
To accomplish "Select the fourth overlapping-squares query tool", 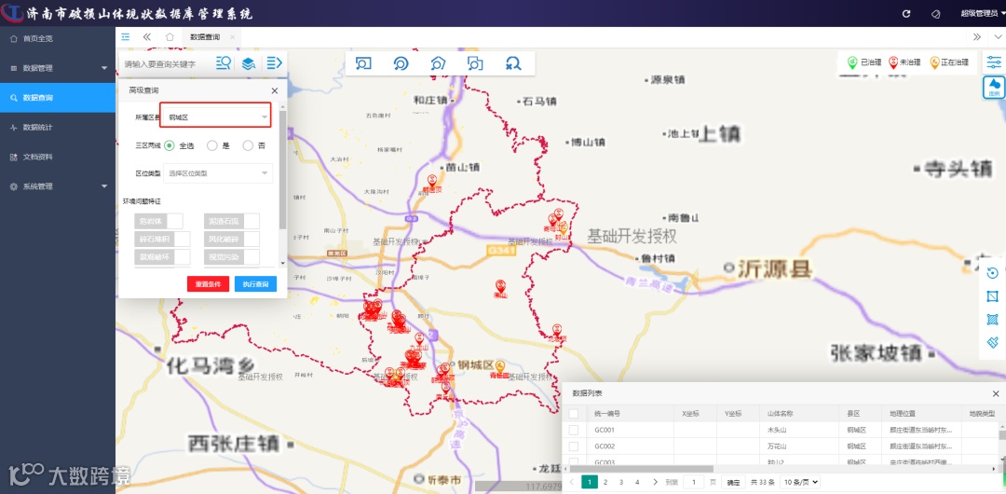I will pyautogui.click(x=475, y=63).
